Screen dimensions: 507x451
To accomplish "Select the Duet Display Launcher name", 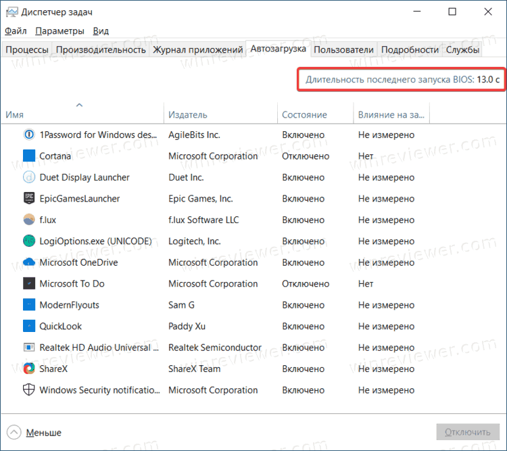I will [x=84, y=177].
